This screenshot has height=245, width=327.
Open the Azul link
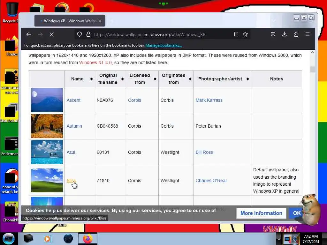pos(71,152)
